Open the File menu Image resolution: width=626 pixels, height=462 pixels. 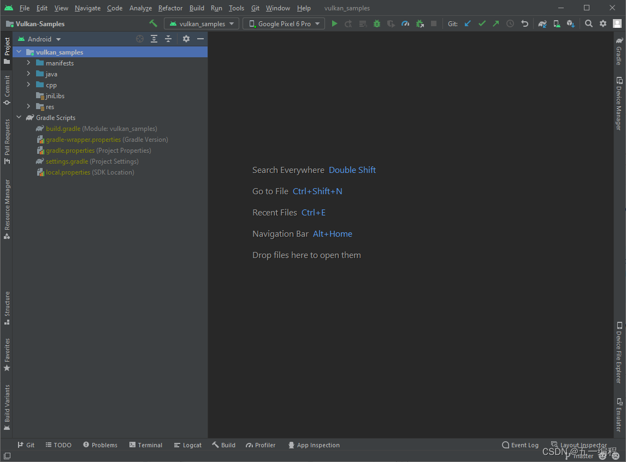(x=25, y=8)
